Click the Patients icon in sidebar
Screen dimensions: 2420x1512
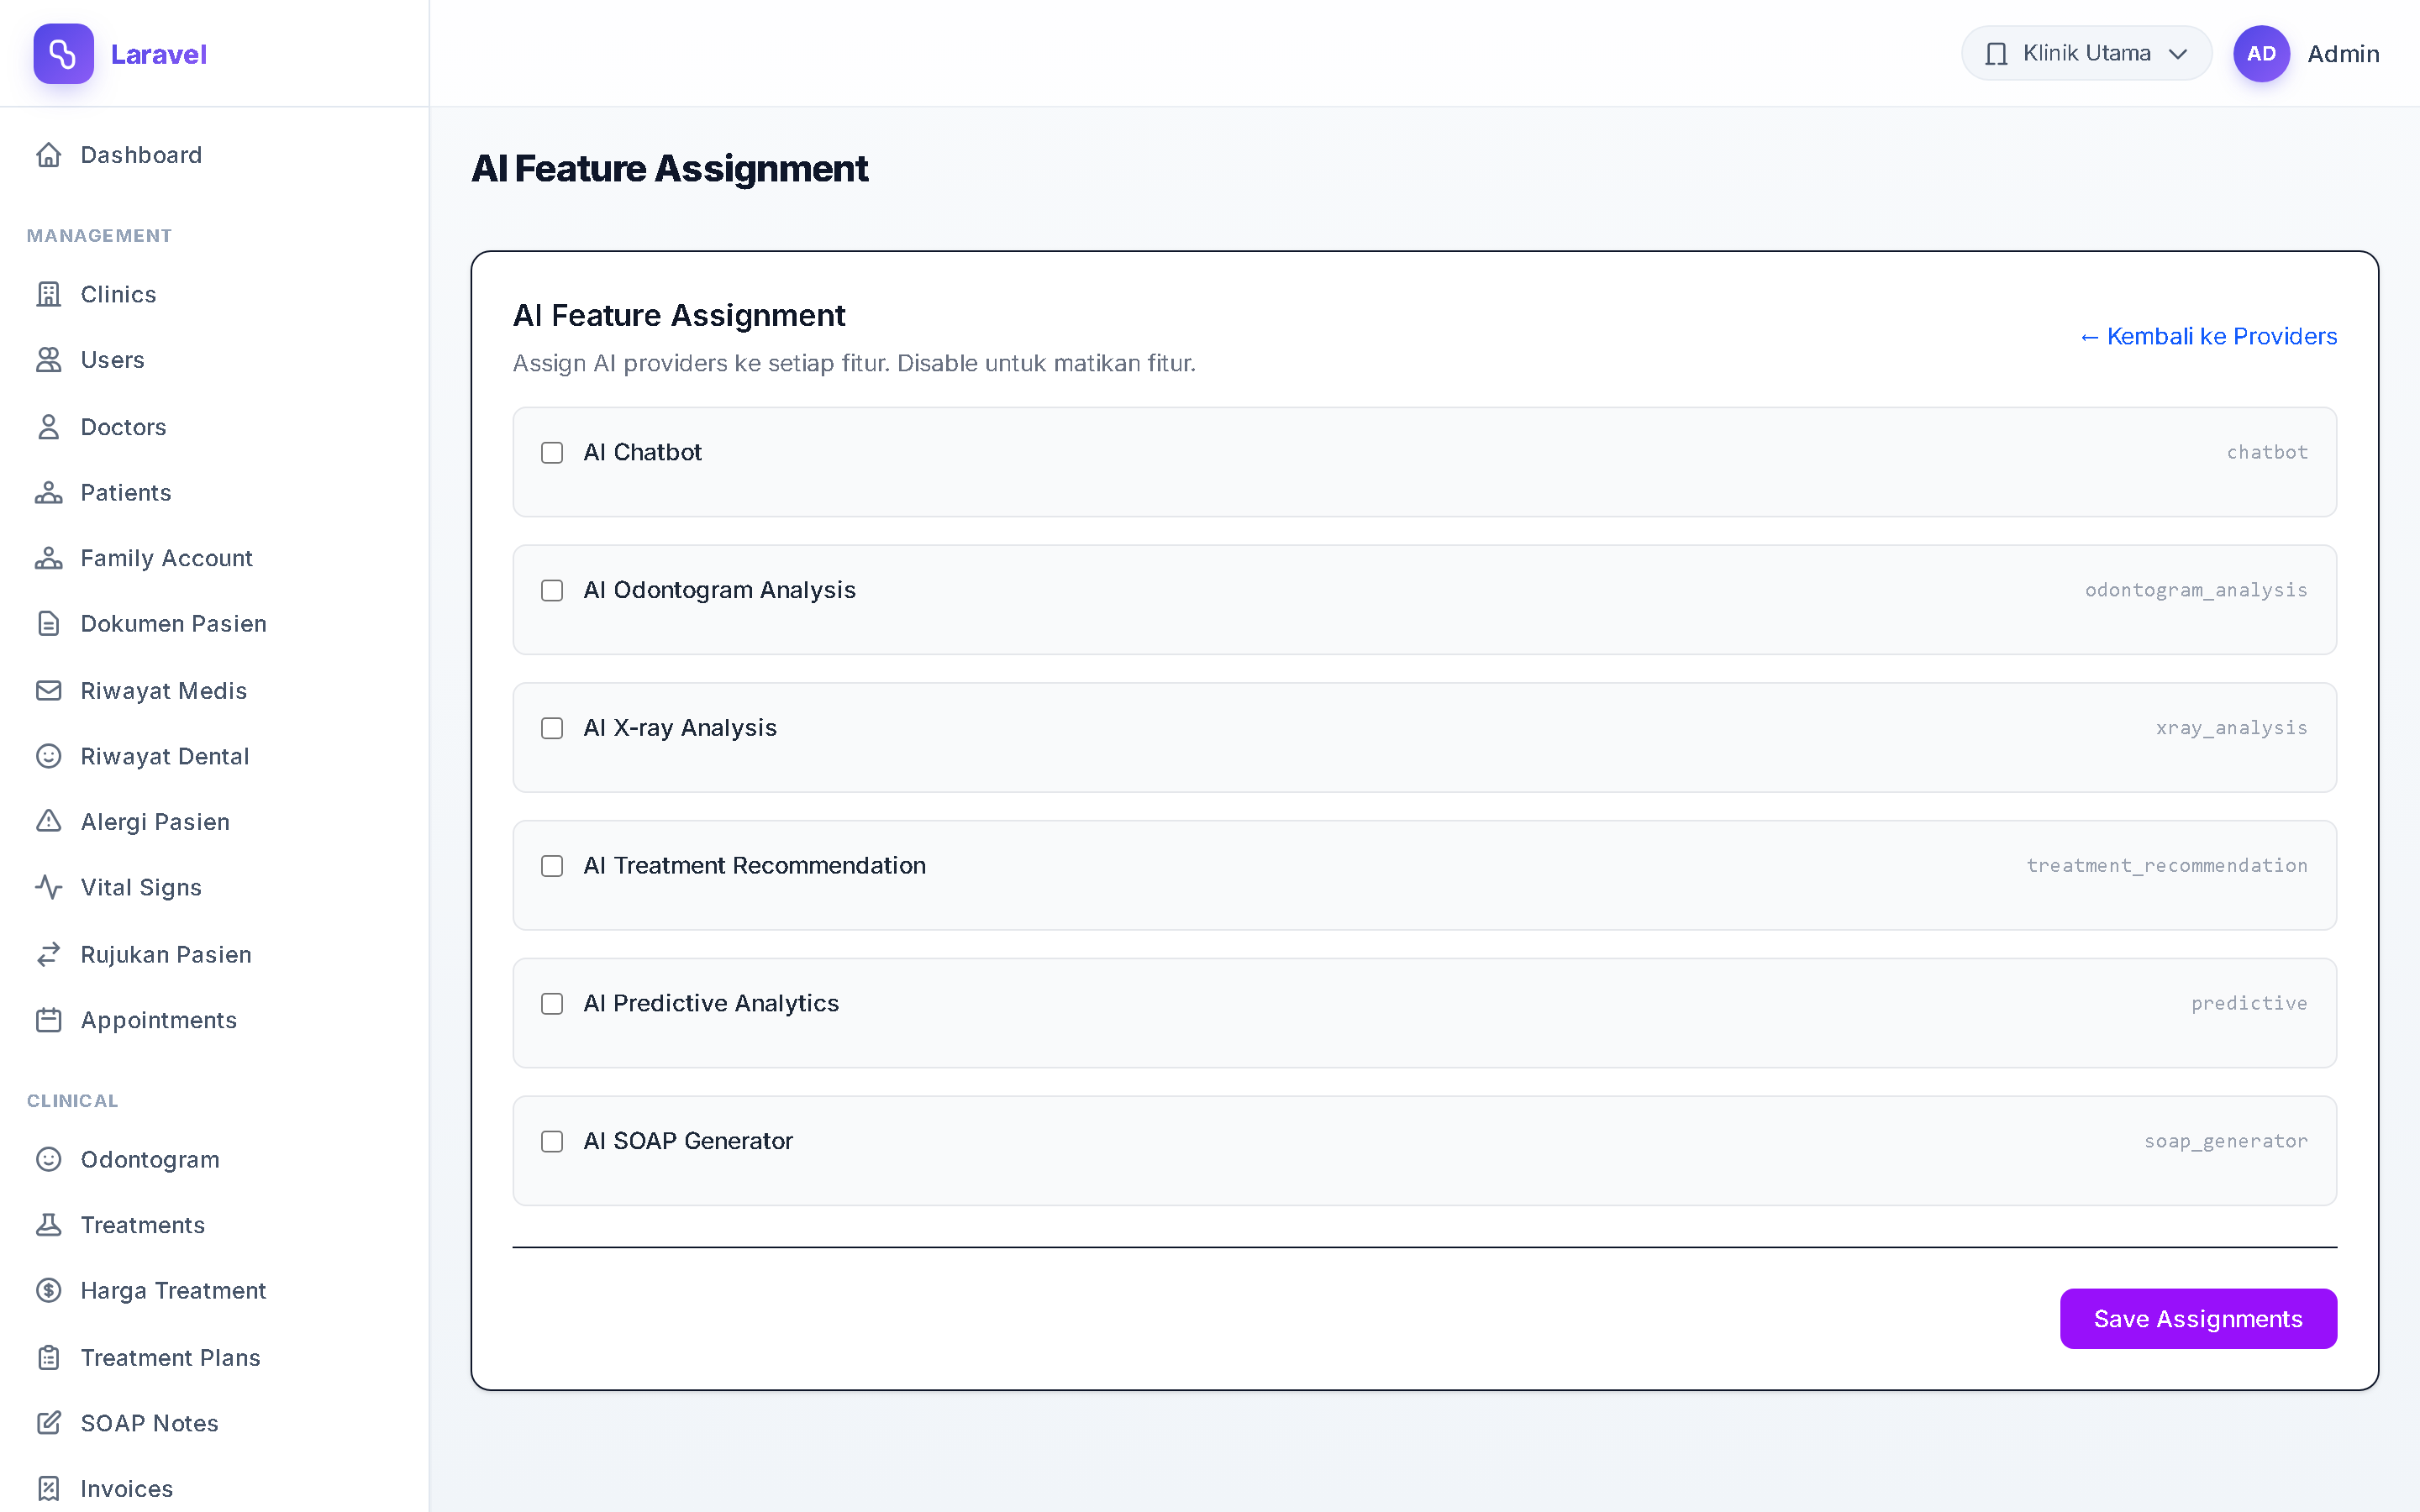click(49, 493)
